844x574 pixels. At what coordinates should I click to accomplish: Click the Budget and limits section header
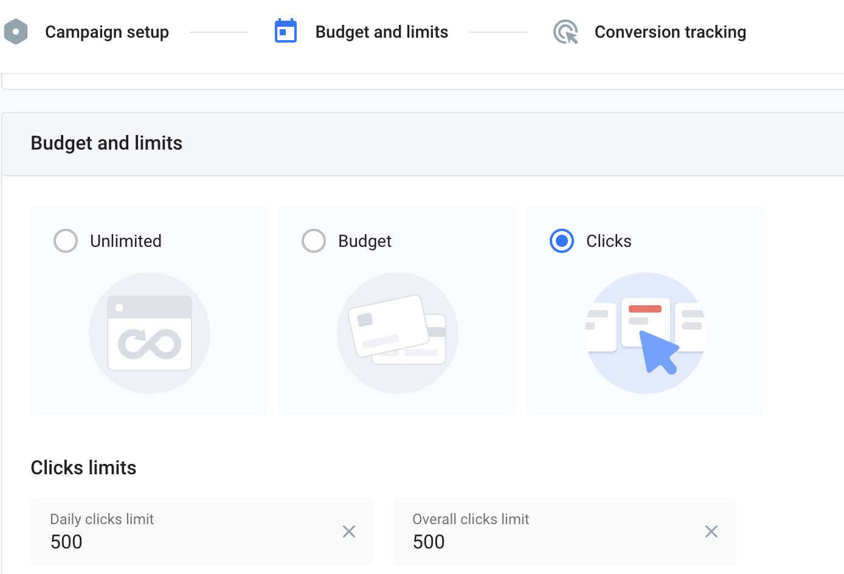click(106, 143)
